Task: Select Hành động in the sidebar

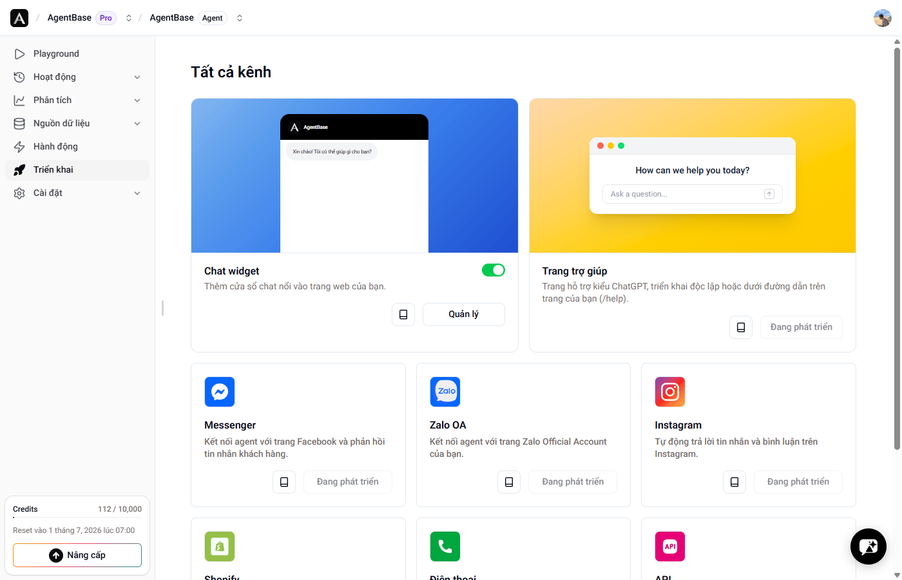Action: pos(77,147)
